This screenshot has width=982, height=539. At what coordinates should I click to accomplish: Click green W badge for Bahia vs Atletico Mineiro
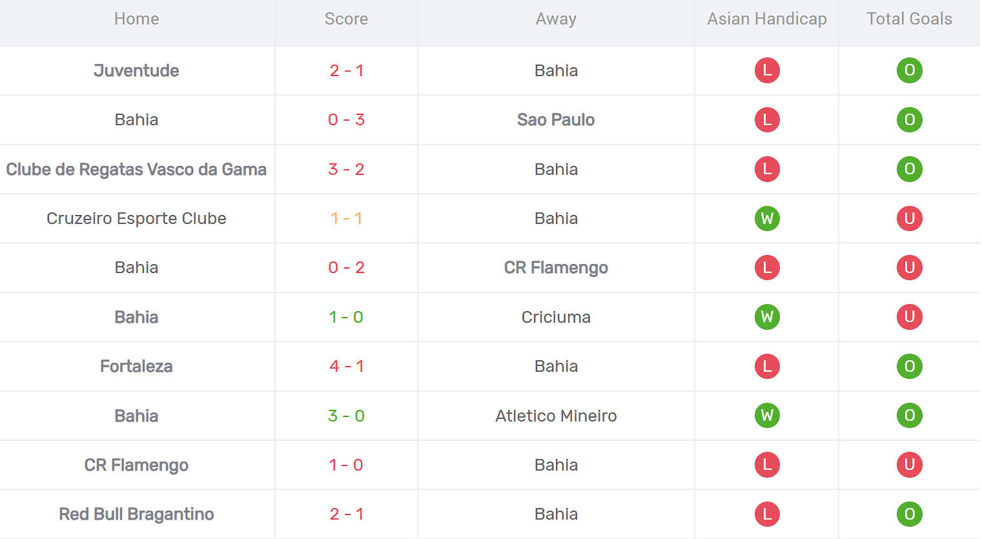(767, 416)
